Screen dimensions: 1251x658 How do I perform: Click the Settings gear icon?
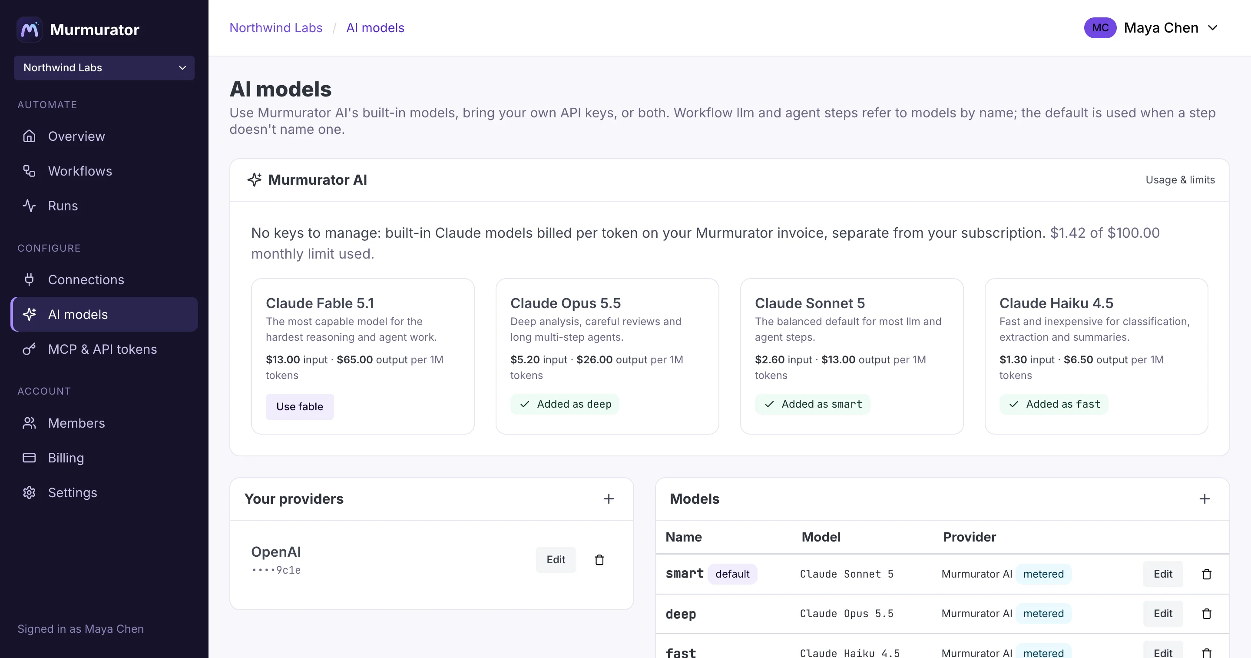click(29, 492)
